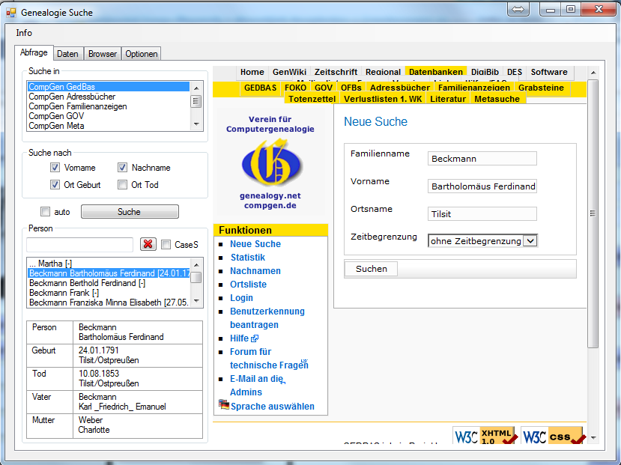The image size is (621, 465).
Task: Open the Totenzettel sub-tab
Action: tap(312, 99)
